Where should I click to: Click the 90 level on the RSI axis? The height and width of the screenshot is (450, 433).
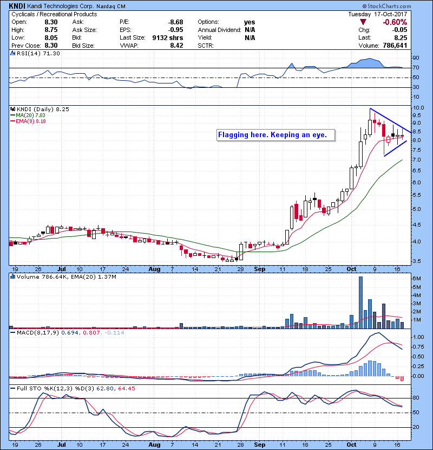click(x=416, y=58)
